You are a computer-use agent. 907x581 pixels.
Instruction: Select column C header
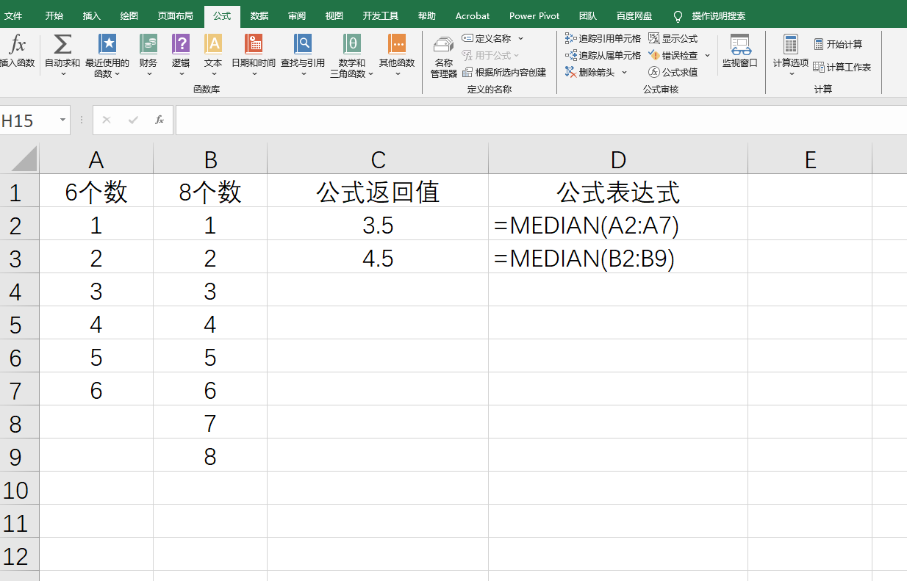(378, 159)
